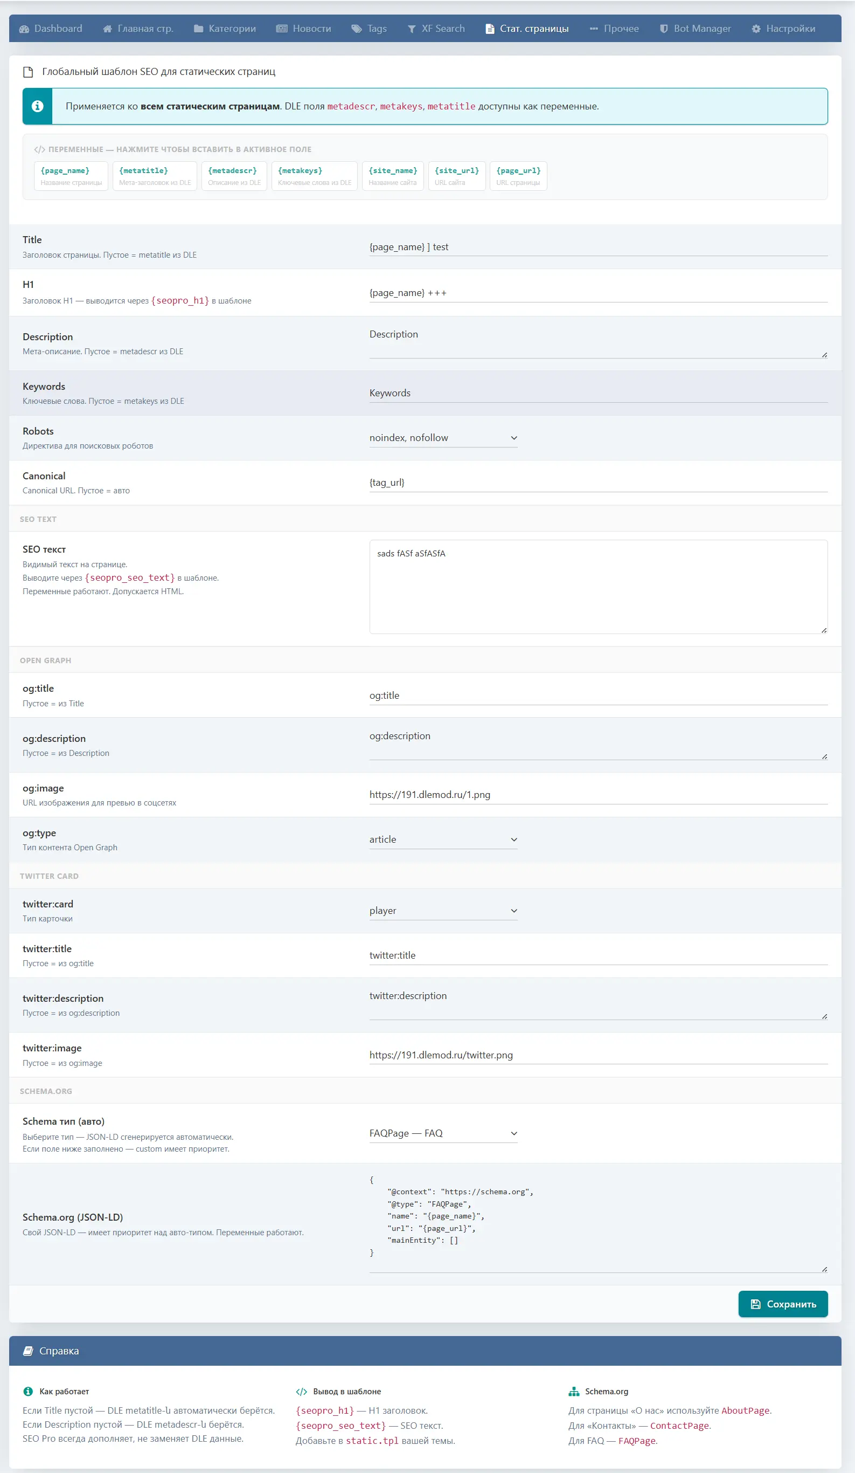Open the Schema тип dropdown
This screenshot has width=855, height=1473.
click(443, 1133)
